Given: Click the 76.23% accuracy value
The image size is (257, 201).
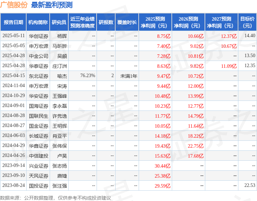Looking at the screenshot, I should pos(88,75).
